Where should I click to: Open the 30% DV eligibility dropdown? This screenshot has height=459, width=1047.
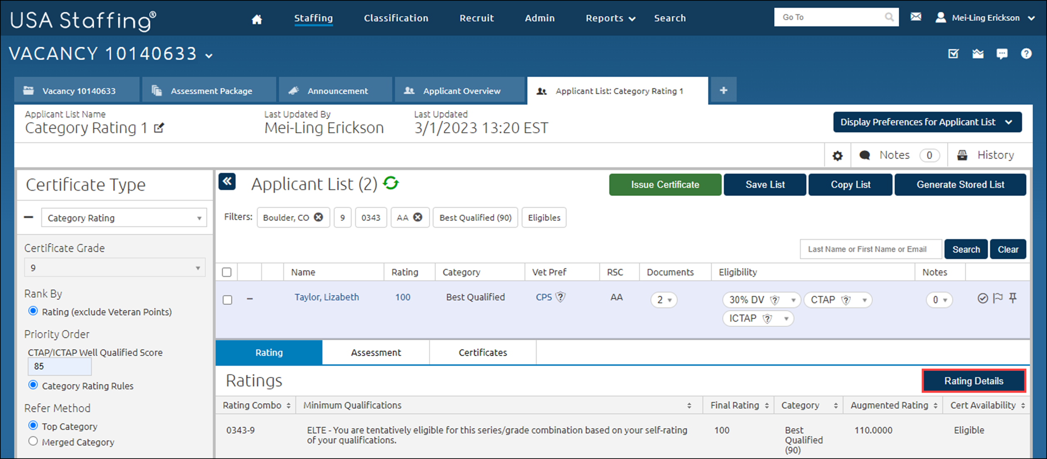(793, 300)
